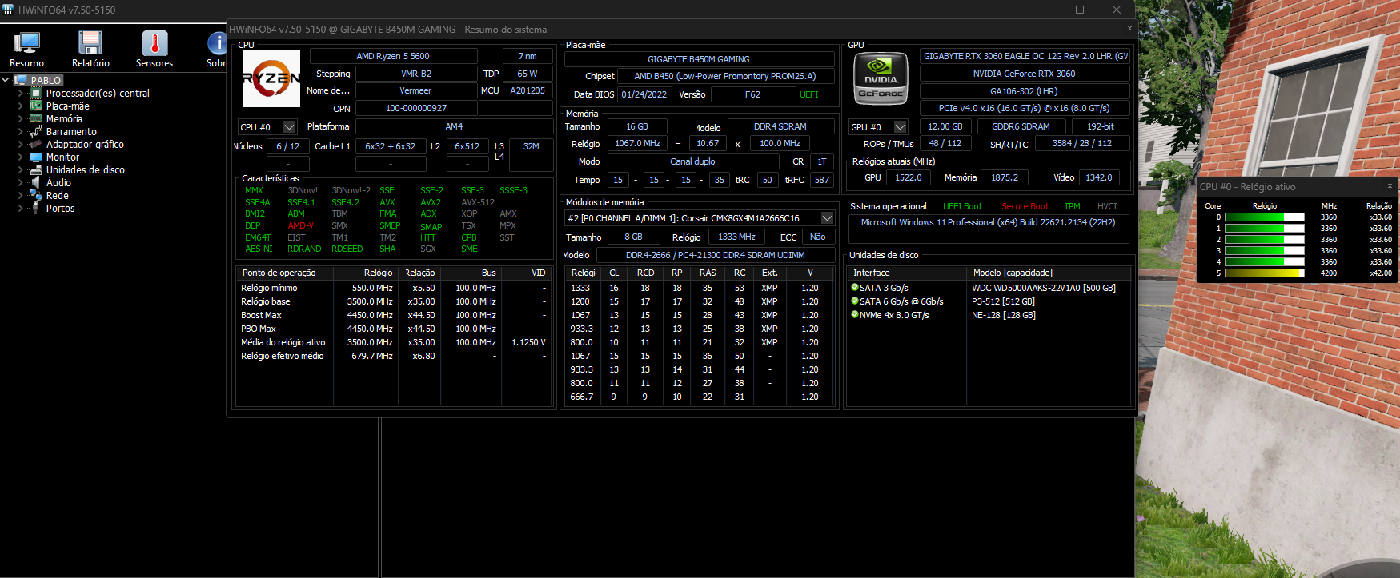
Task: Expand the Rede tree node
Action: click(21, 195)
